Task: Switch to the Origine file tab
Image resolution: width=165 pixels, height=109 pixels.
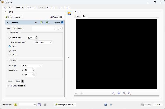Action: point(8,8)
